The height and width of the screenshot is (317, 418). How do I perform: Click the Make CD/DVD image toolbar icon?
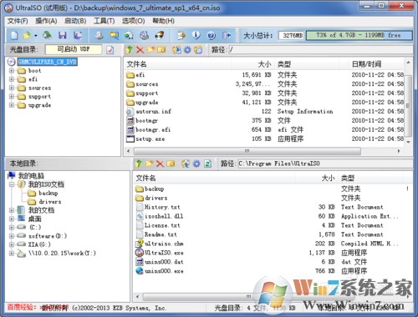(x=99, y=35)
